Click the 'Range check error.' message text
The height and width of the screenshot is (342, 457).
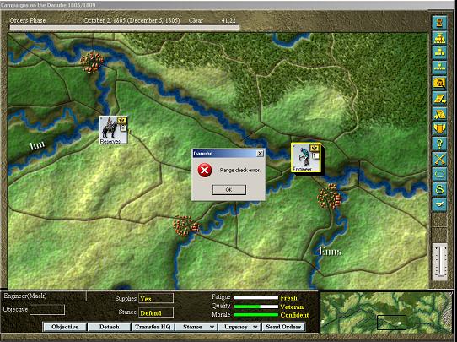tap(239, 170)
